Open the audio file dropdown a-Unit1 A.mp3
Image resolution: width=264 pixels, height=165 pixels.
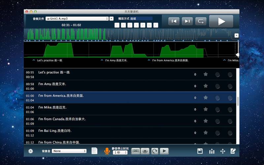[77, 19]
